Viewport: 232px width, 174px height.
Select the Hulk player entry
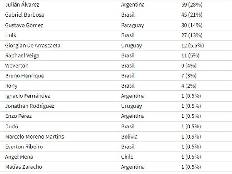pos(11,35)
